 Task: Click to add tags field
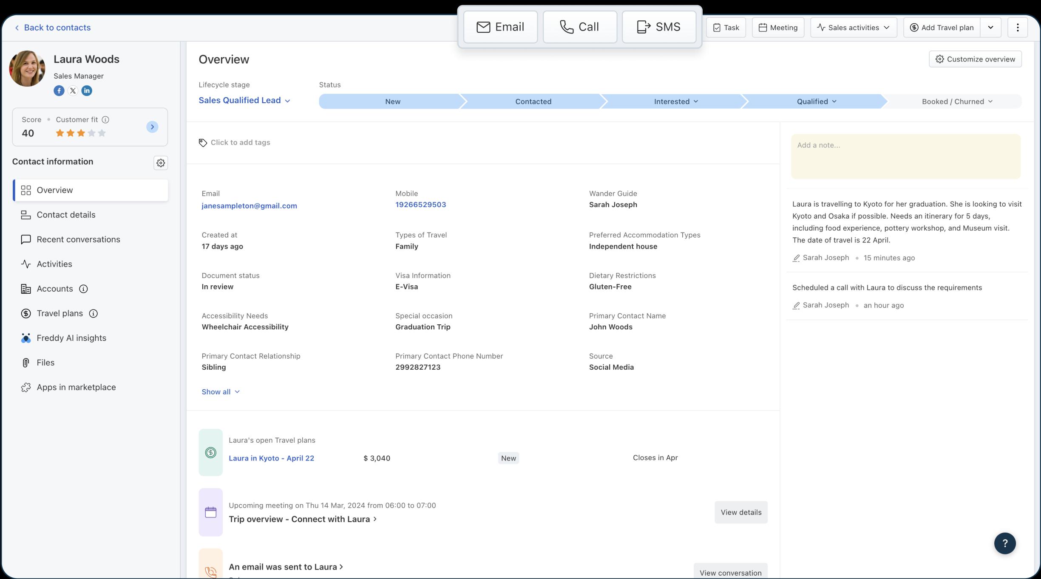240,143
